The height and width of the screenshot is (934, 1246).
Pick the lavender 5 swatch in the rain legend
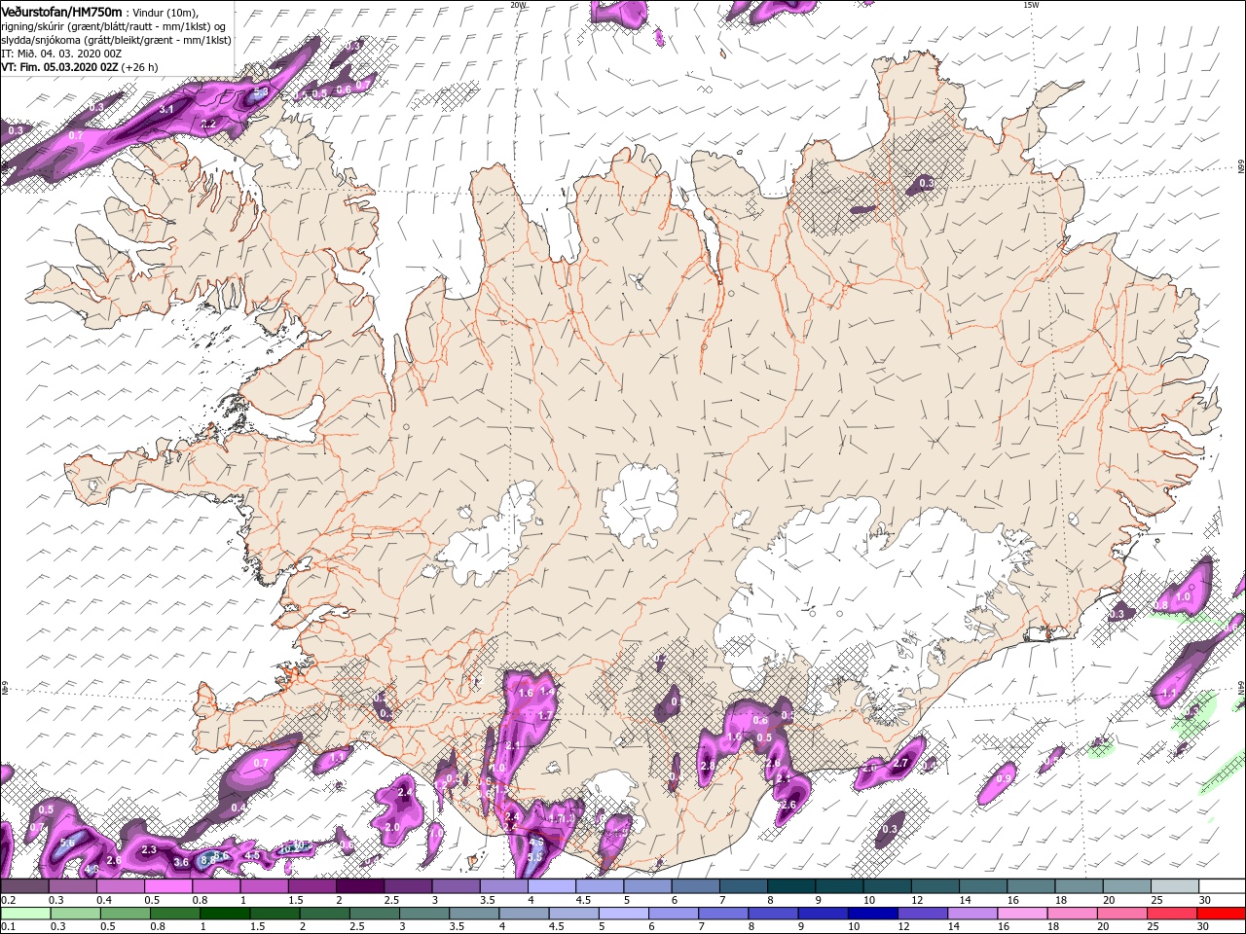click(623, 913)
